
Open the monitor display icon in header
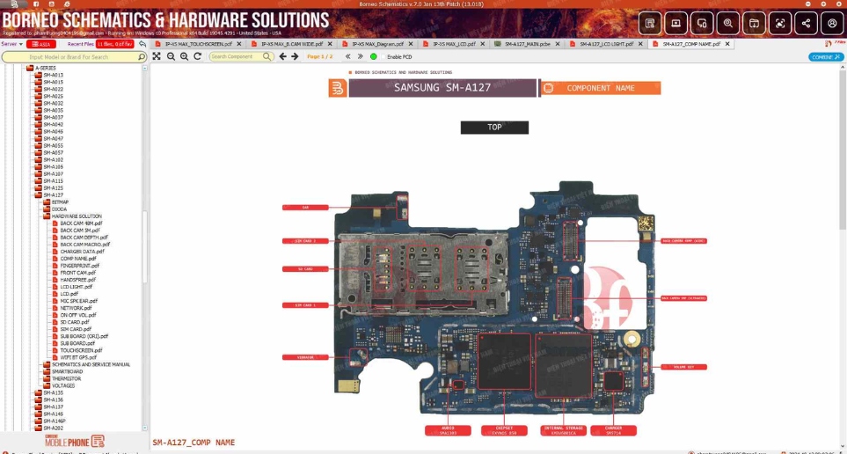(x=675, y=23)
